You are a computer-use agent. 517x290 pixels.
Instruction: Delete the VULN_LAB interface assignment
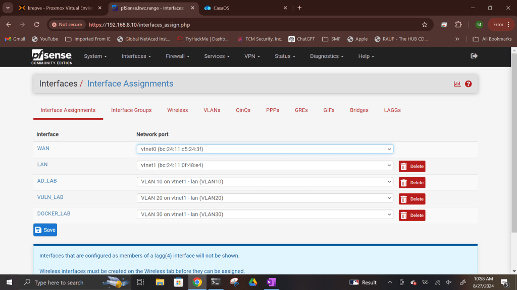(412, 199)
